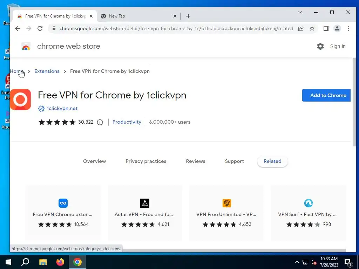Image resolution: width=359 pixels, height=269 pixels.
Task: Open the Support tab
Action: point(235,161)
